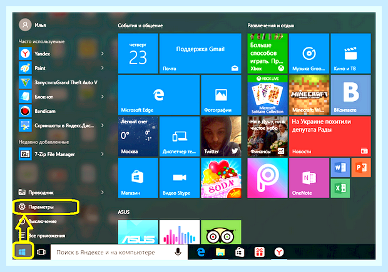Launch the Candy Crush Soda tile

tap(221, 178)
